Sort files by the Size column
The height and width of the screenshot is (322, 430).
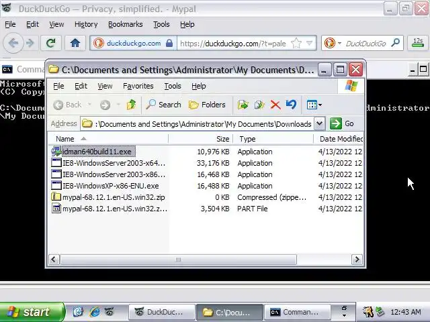click(201, 139)
